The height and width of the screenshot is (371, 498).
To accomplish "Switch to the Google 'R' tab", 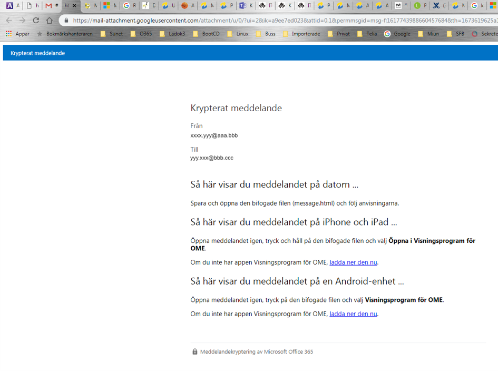I will (x=129, y=5).
